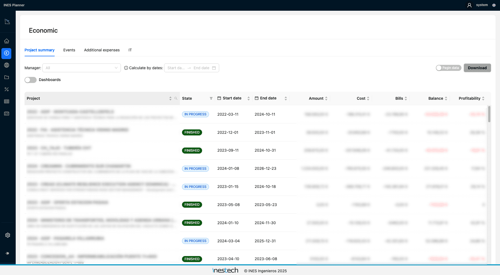Switch to Additional expenses tab
The height and width of the screenshot is (275, 500).
pyautogui.click(x=102, y=50)
